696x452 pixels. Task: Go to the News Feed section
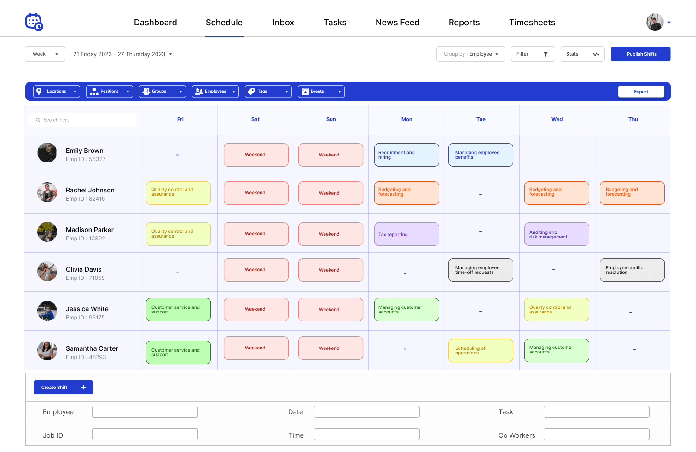pyautogui.click(x=397, y=22)
